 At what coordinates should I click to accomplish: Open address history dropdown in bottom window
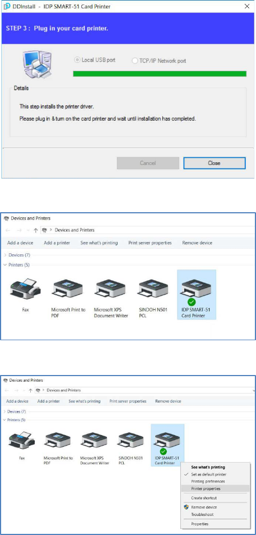pyautogui.click(x=253, y=390)
